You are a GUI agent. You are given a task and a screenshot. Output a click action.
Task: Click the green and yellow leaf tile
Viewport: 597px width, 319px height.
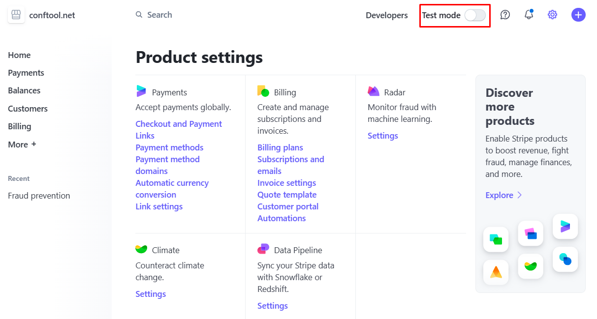(x=531, y=266)
